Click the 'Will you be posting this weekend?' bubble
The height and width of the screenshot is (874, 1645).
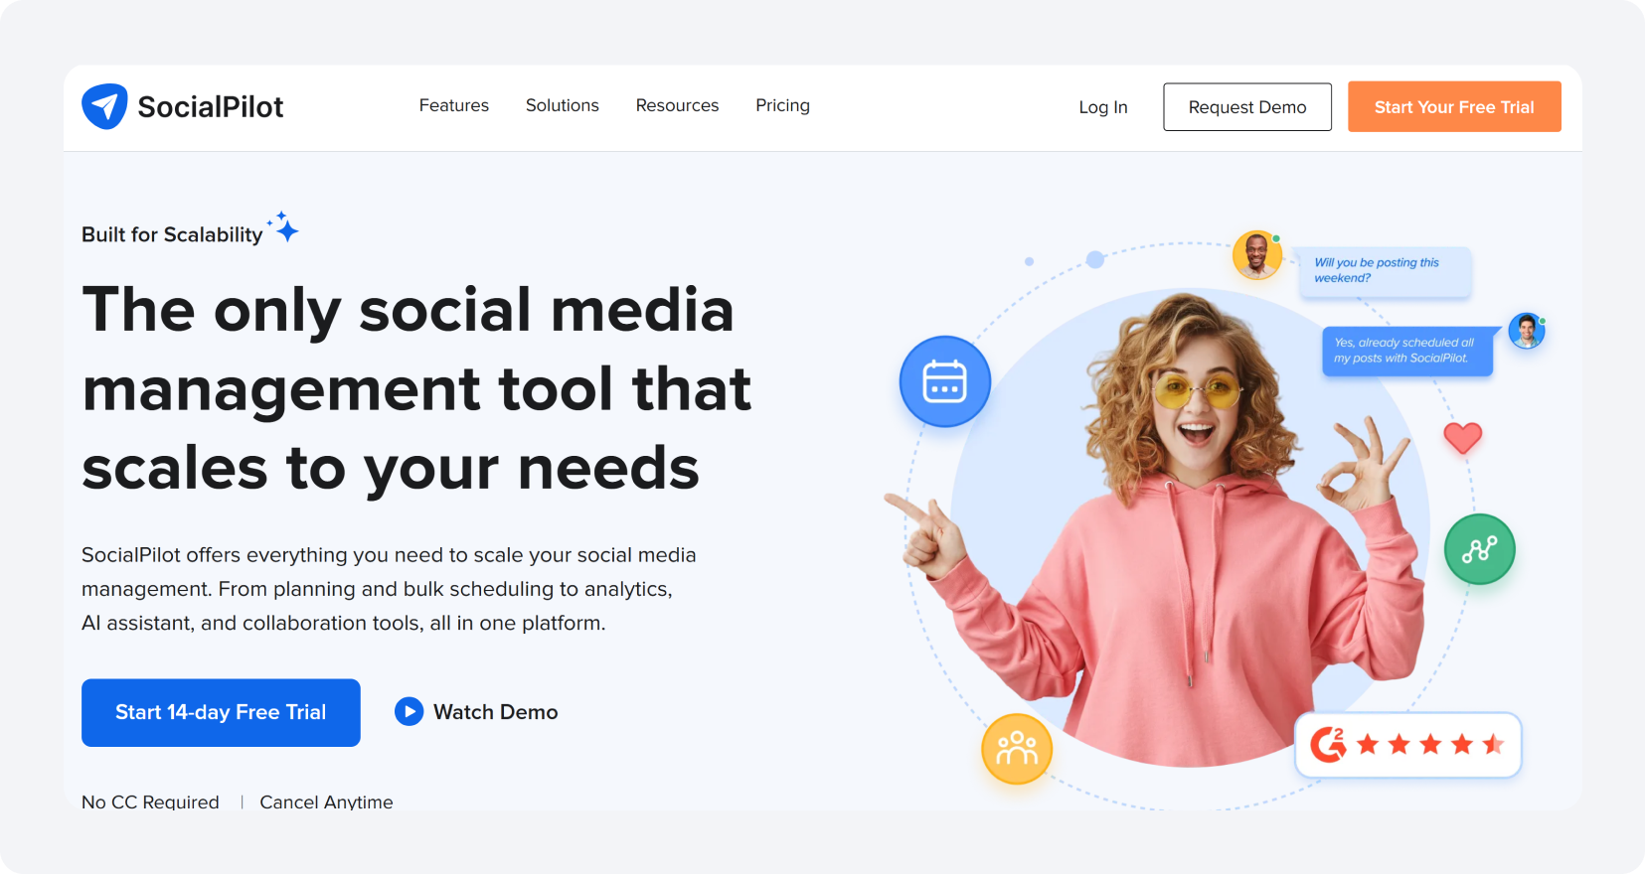click(1385, 271)
